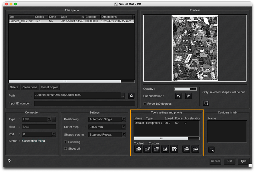Enable Force 180 degrees checkbox

[x=145, y=104]
